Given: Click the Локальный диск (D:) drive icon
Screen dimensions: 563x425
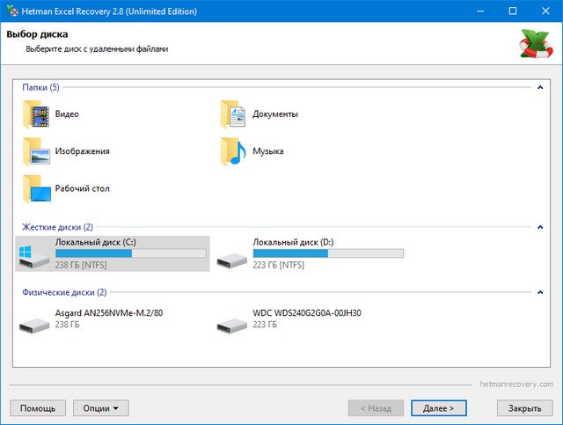Looking at the screenshot, I should [232, 260].
